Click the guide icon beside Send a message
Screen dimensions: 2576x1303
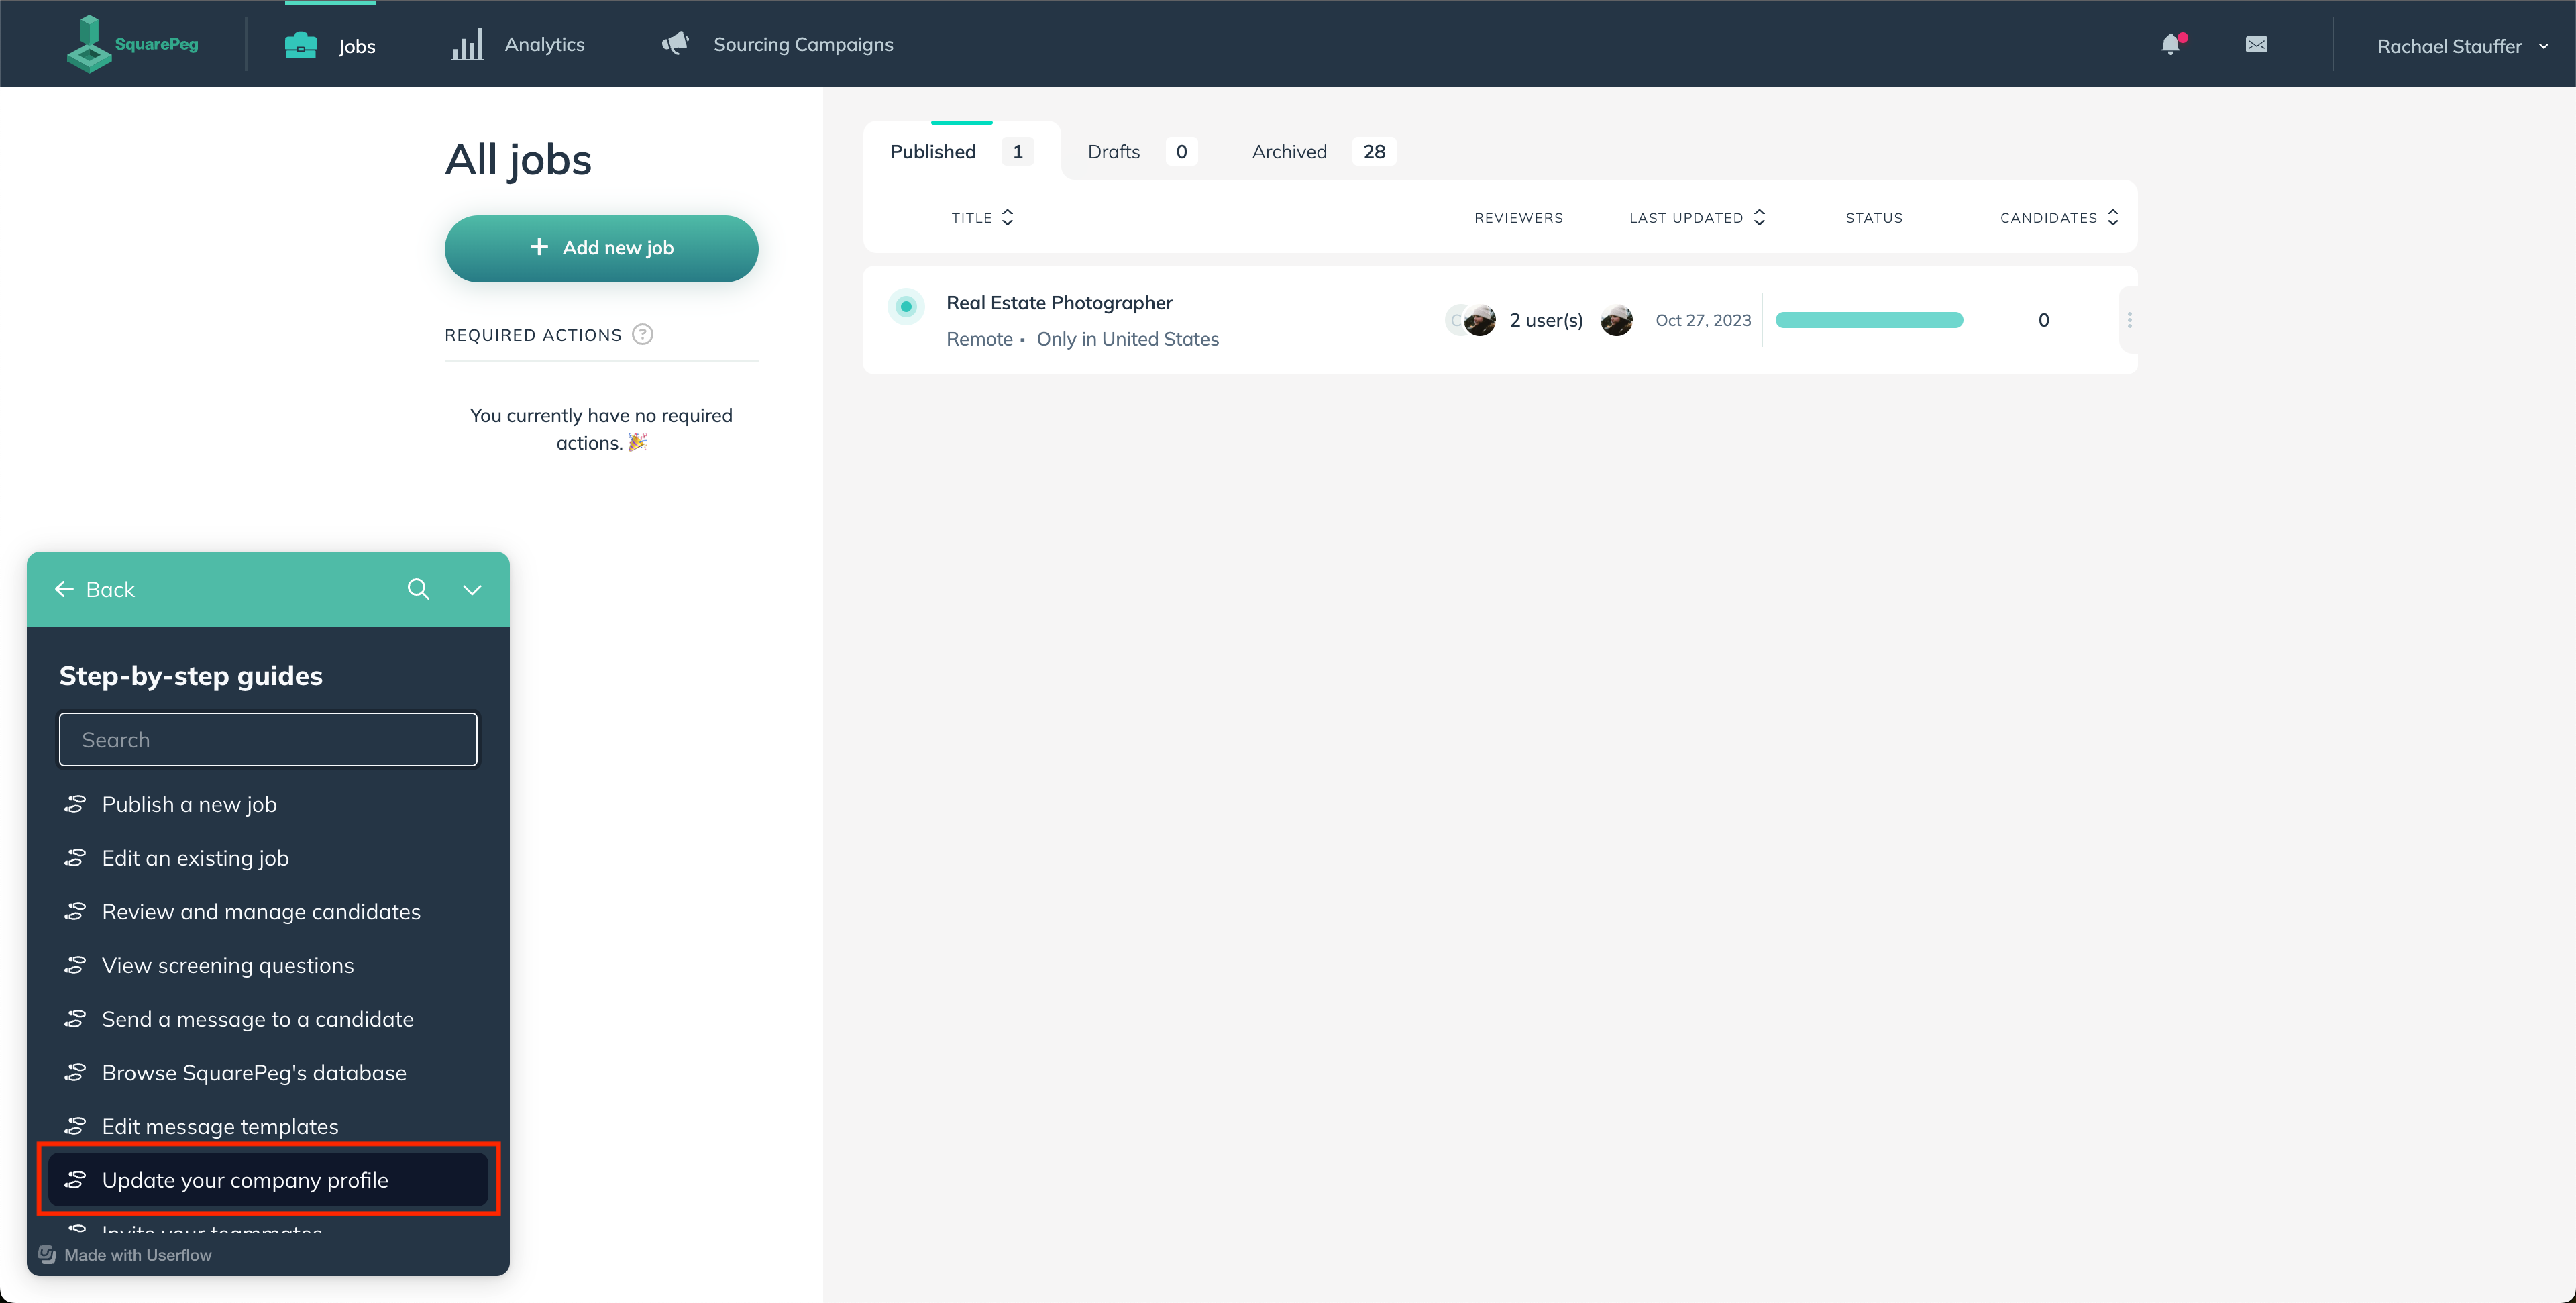coord(75,1019)
